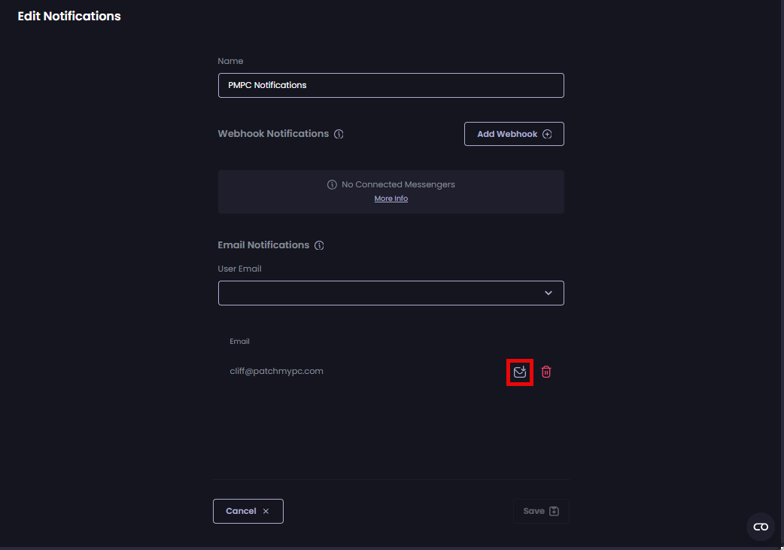Delete the cliff@patchmypc.com email entry
Screen dimensions: 784x550
coord(546,372)
